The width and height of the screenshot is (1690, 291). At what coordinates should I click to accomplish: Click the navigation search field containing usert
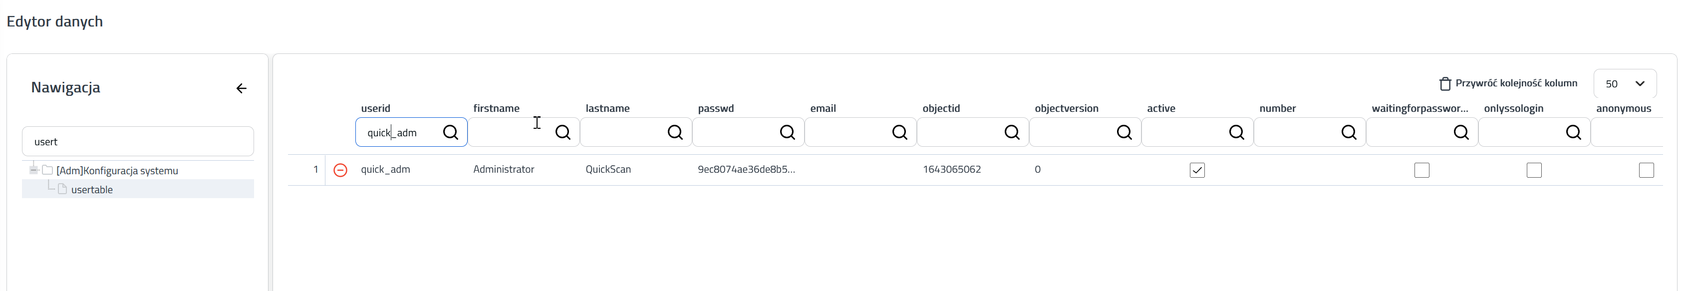click(138, 142)
